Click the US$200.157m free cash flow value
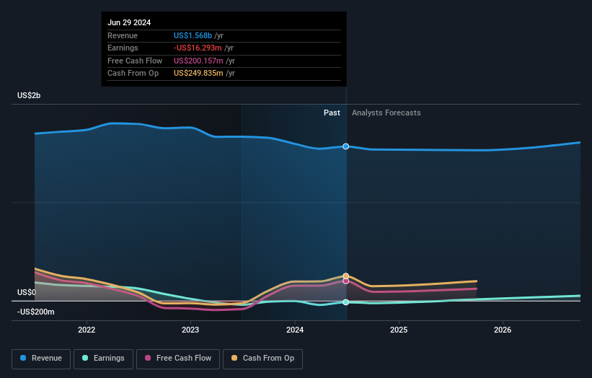Viewport: 592px width, 378px height. [x=198, y=61]
